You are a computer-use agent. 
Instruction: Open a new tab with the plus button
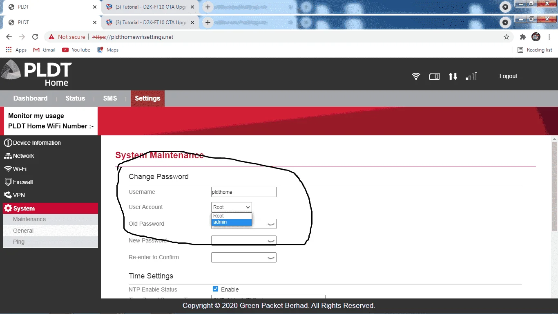[x=208, y=22]
